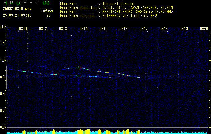Click the 1.1 kHz axis label
Screen dimensions: 211x134
pyautogui.click(x=3, y=44)
